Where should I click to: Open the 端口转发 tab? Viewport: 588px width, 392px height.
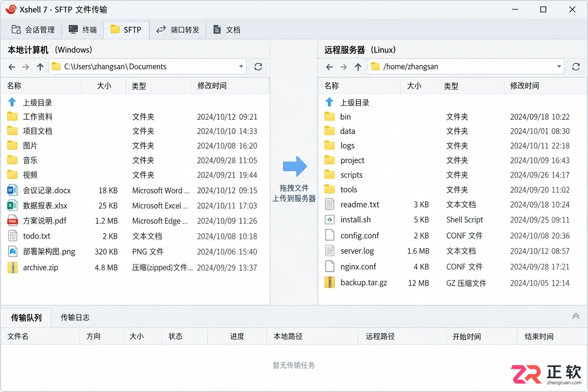tap(178, 29)
